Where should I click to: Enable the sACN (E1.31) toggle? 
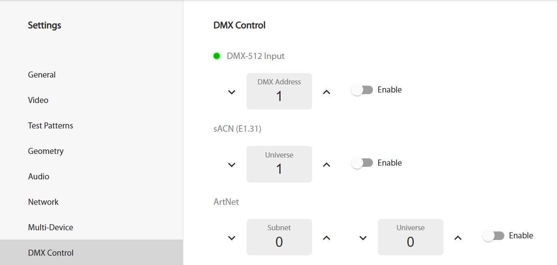point(362,163)
